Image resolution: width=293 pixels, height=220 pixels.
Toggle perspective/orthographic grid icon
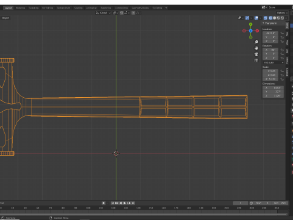[x=256, y=61]
